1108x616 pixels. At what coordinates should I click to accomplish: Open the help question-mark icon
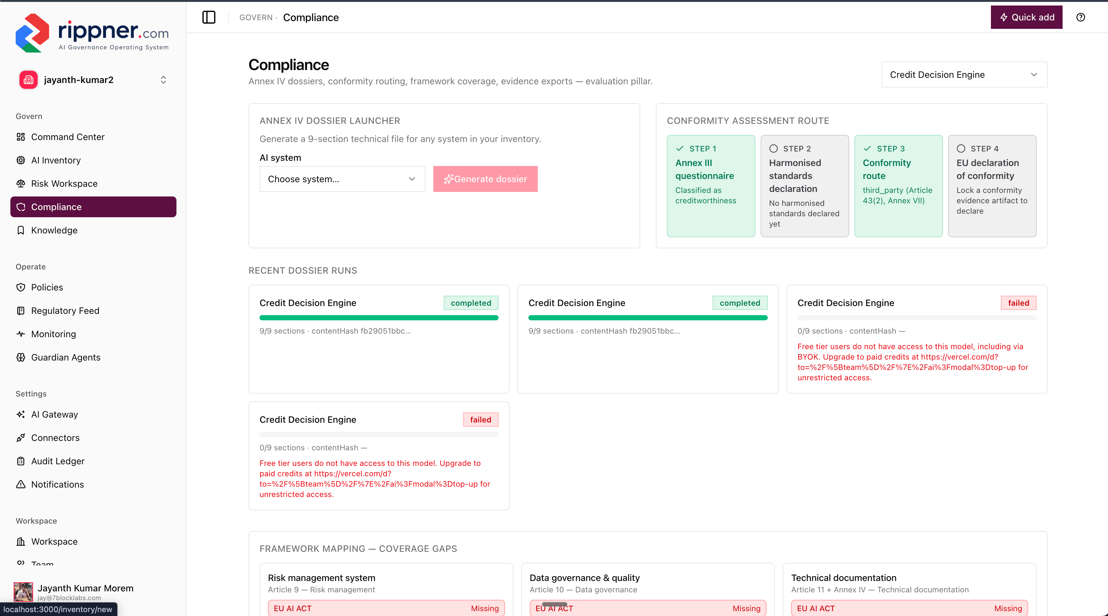click(1080, 17)
